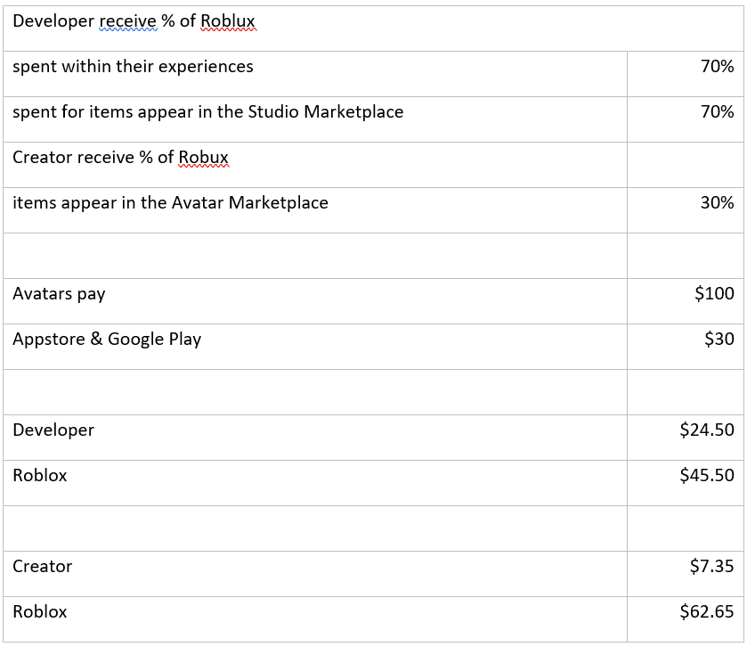Click the $7.35 amount cell
The height and width of the screenshot is (647, 747).
(711, 567)
